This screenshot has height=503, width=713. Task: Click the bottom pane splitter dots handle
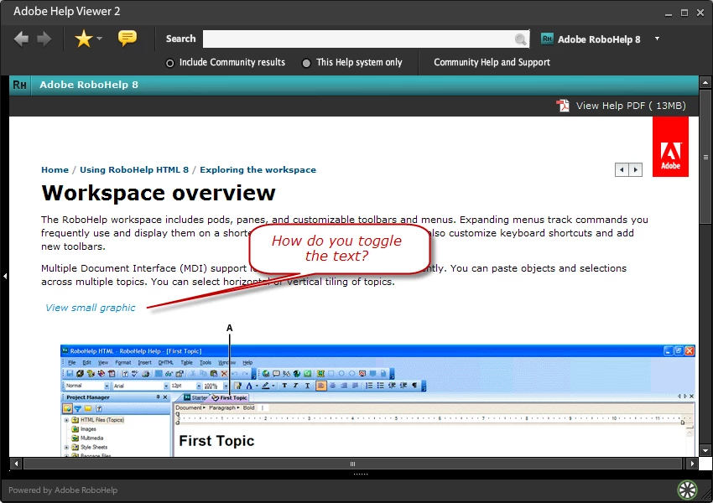tap(361, 474)
